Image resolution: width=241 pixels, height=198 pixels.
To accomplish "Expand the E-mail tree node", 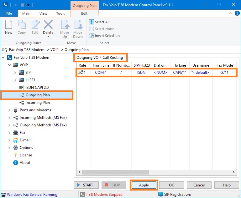I will 9,140.
